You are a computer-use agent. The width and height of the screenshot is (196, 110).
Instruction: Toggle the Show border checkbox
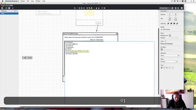[161, 29]
